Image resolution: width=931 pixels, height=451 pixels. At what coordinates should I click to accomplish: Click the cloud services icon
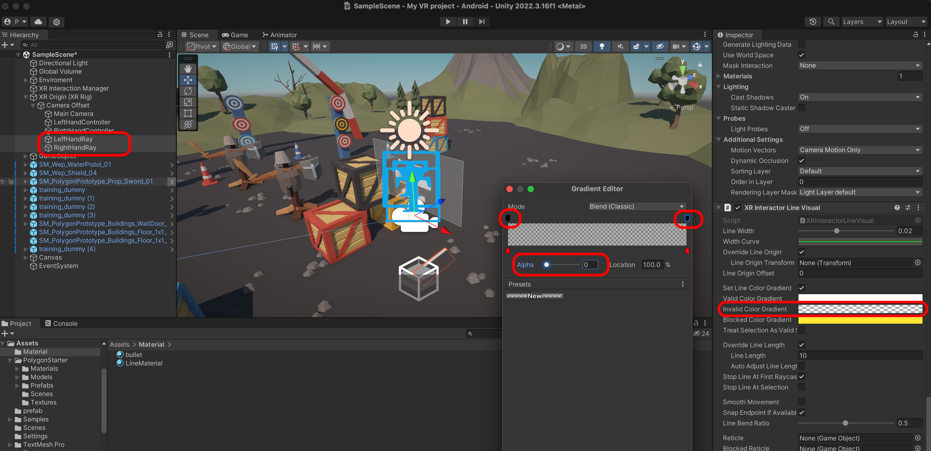click(38, 22)
